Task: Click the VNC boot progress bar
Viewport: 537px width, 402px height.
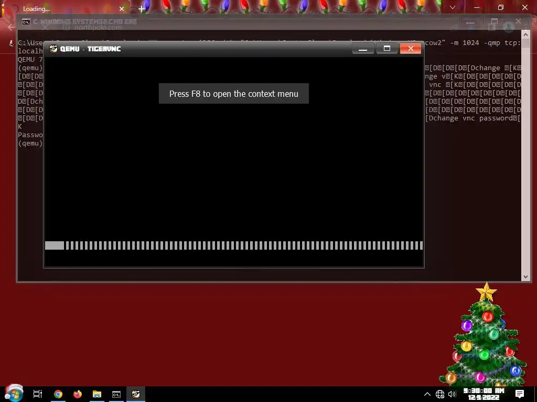Action: [x=234, y=245]
